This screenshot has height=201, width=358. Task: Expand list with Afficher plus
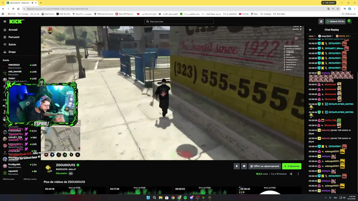pos(8,179)
